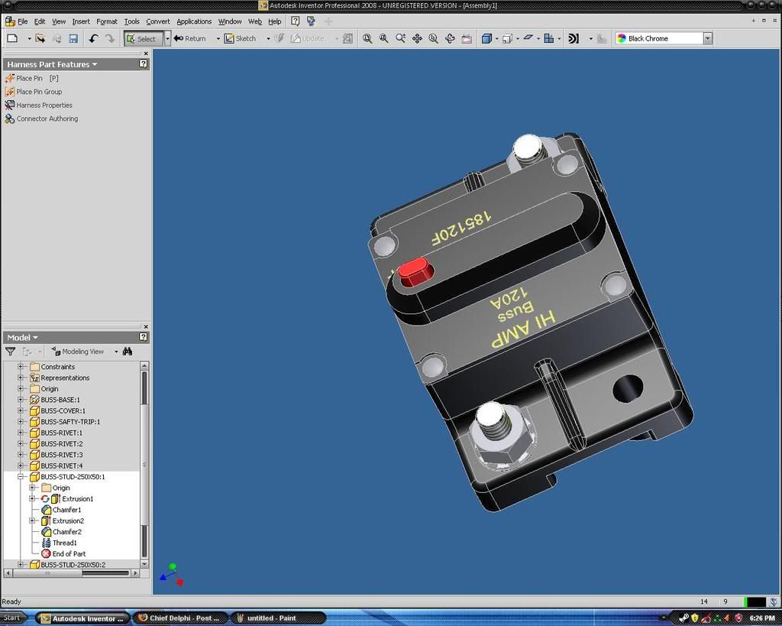Open the Insert menu
Screen dimensions: 782x626
tap(81, 21)
